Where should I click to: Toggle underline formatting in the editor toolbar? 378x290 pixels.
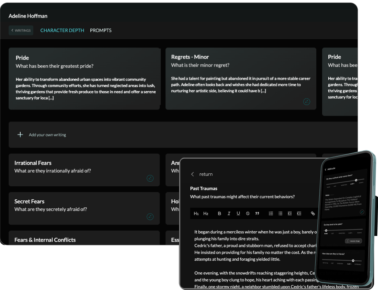click(x=238, y=214)
